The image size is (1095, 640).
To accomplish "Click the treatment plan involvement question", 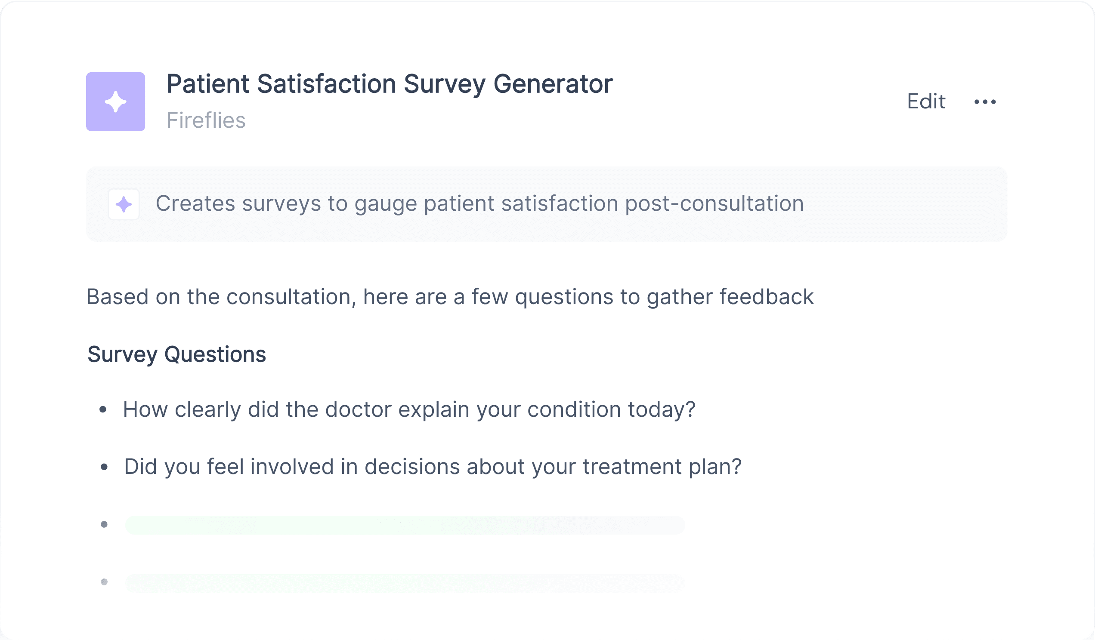I will pos(433,467).
